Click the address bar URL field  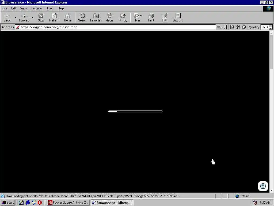(115, 27)
